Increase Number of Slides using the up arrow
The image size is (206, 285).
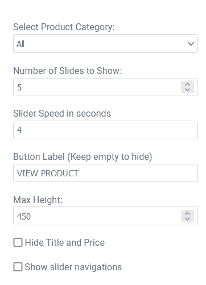[x=187, y=84]
